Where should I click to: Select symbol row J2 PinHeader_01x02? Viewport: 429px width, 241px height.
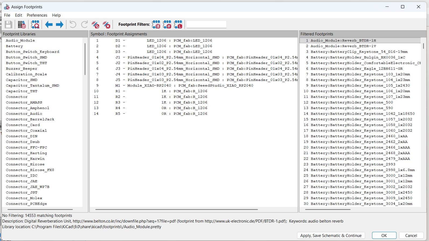[194, 63]
